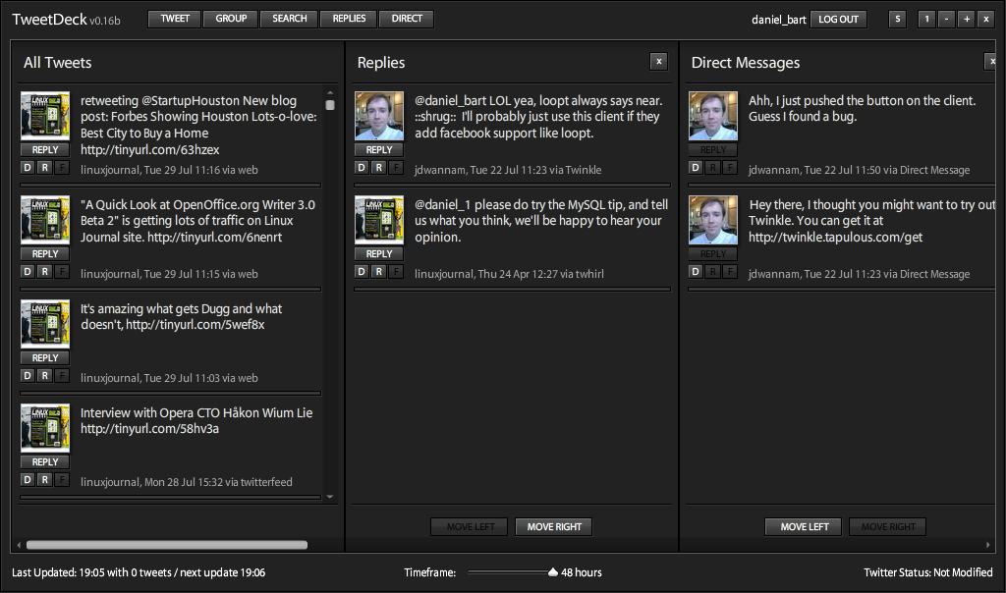Click the 48 hours Timeframe slider handle
The width and height of the screenshot is (1006, 593).
tap(553, 571)
